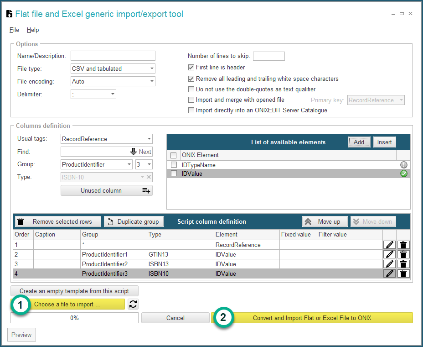
Task: Click Remove selected rows button
Action: 58,221
